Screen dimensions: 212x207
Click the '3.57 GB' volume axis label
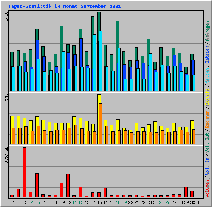tap(6, 155)
